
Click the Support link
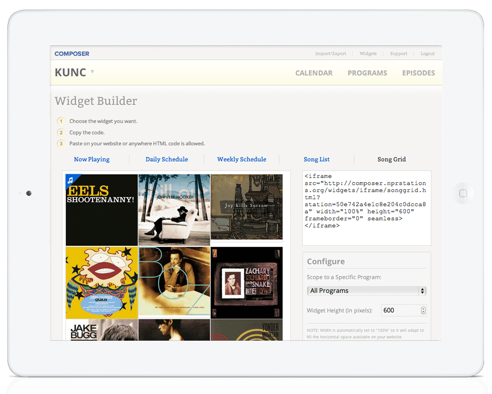398,53
